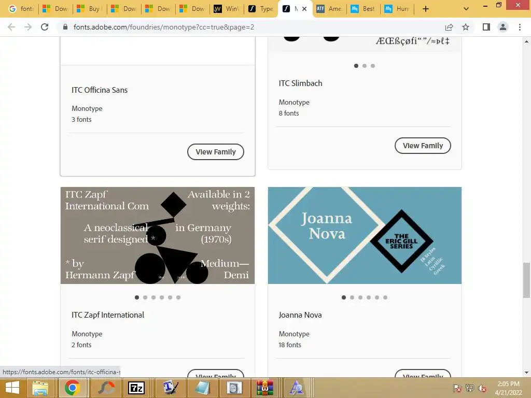Launch WinRAR from the taskbar

click(264, 388)
